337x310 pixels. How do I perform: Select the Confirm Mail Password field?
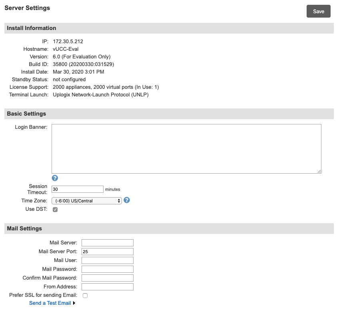tap(107, 278)
